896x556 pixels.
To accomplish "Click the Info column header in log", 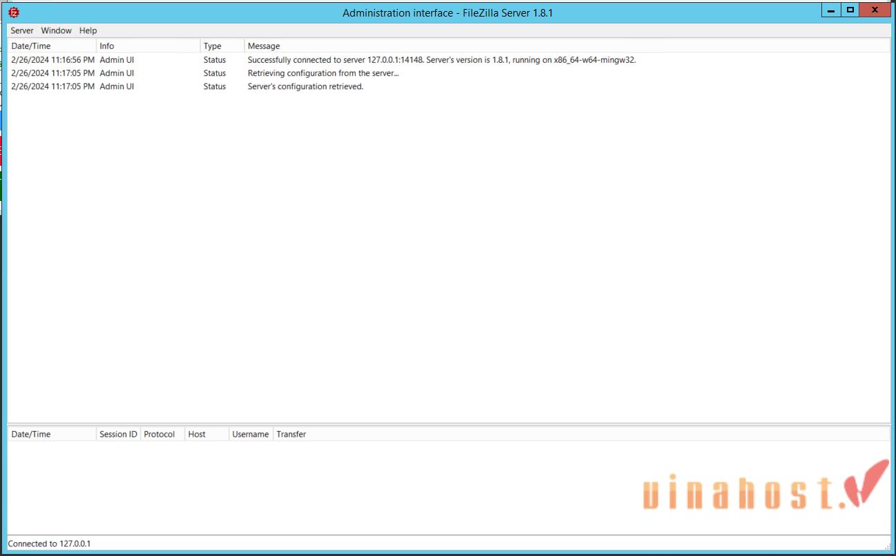I will coord(148,46).
